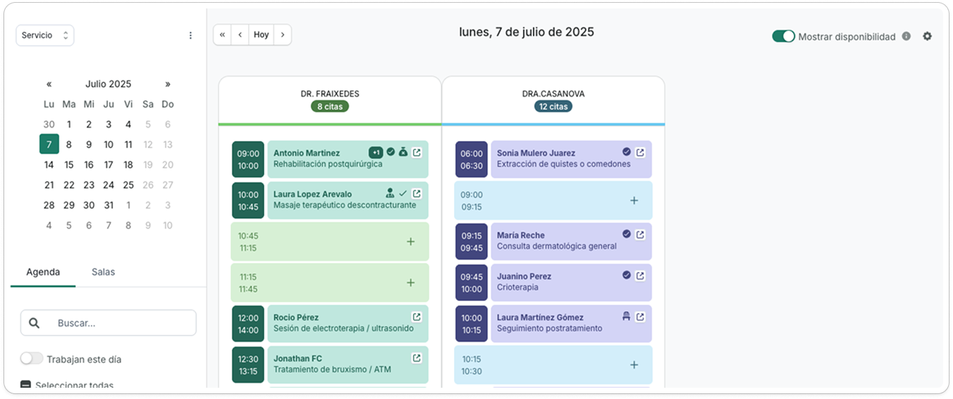Click the Hoy button

coord(262,35)
